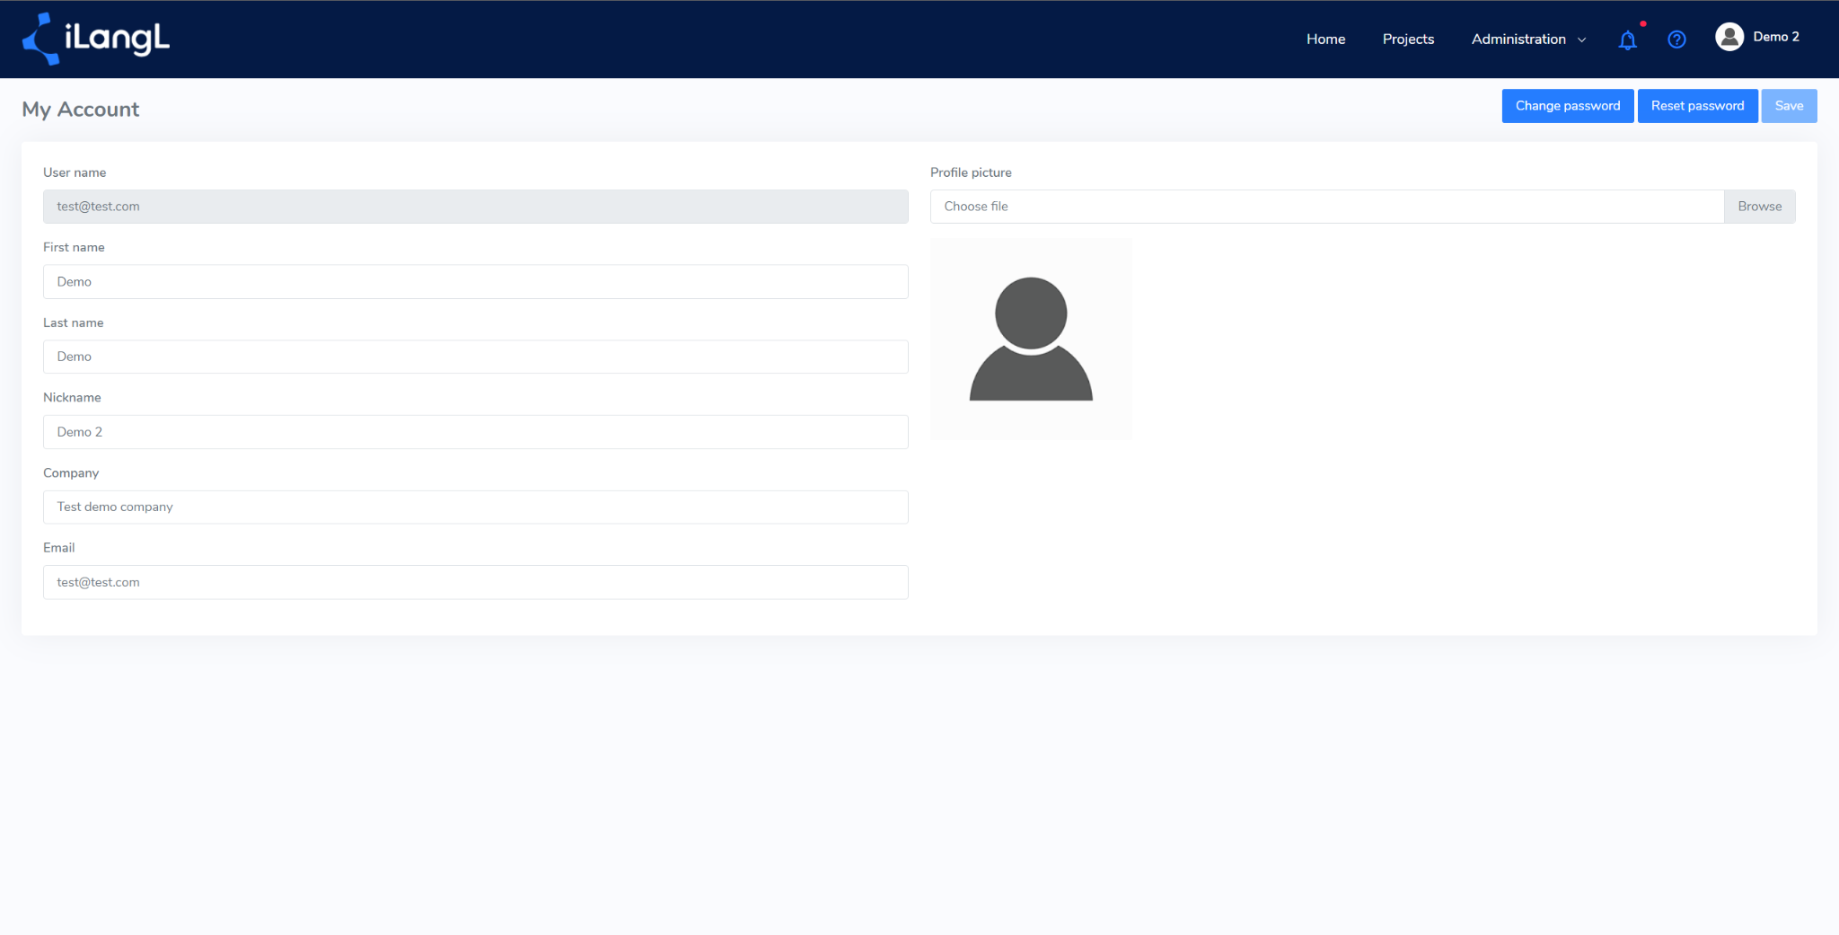Focus the Last name field

tap(476, 357)
